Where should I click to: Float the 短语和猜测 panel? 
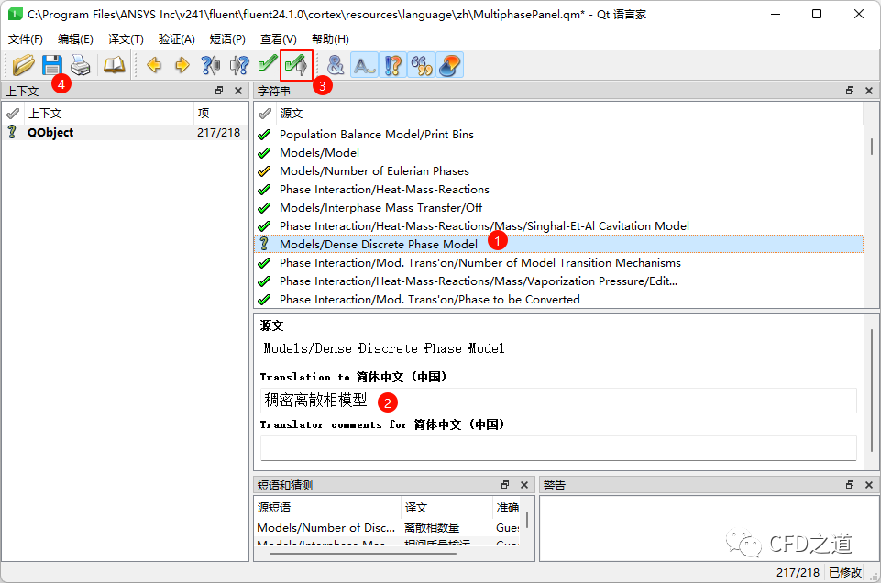(505, 485)
